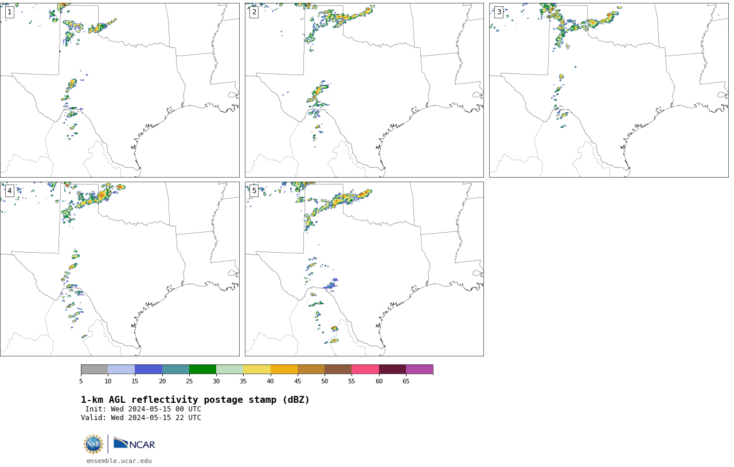The width and height of the screenshot is (734, 467).
Task: Click the colorbar tick label 50
Action: pos(325,381)
